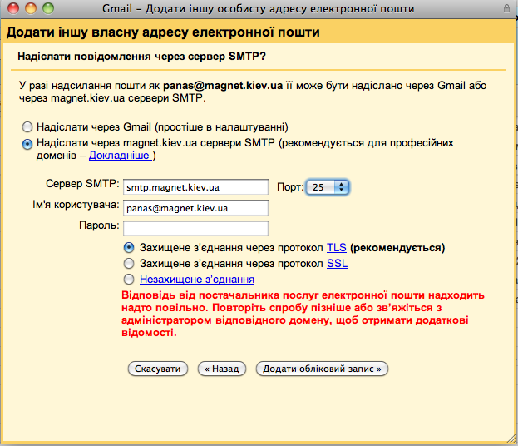Screen dimensions: 518x446
Task: Focus the 'Ім'я користувача' text field
Action: pos(195,207)
